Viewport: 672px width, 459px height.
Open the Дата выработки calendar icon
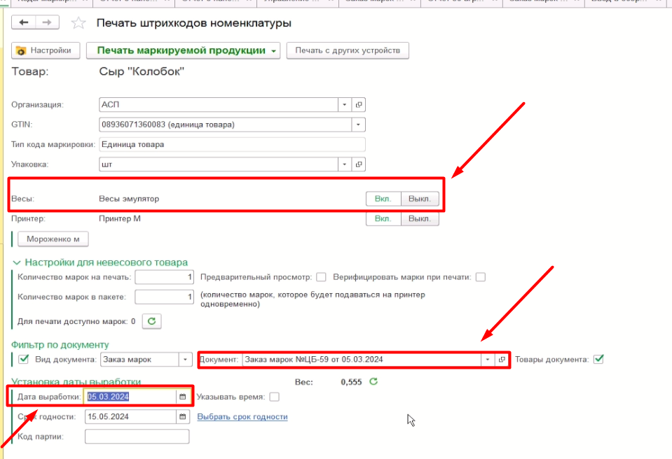(x=183, y=397)
